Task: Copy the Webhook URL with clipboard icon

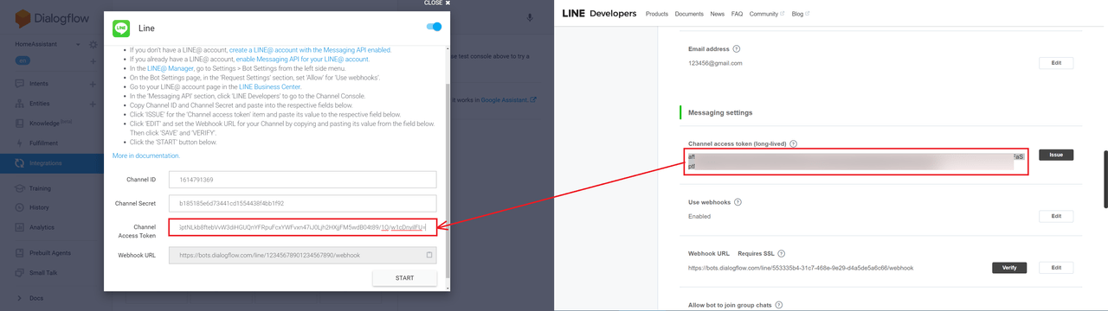Action: 429,255
